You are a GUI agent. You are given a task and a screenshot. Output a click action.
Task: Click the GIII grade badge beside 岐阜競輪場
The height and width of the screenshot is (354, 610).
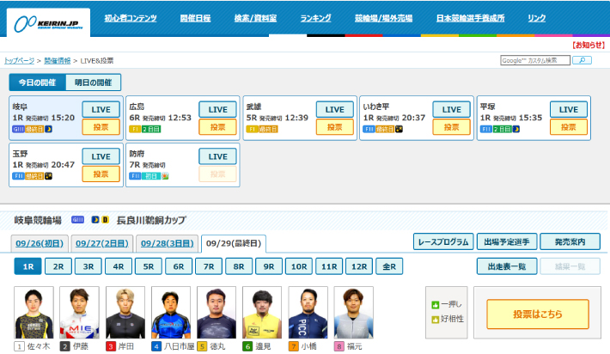point(78,220)
